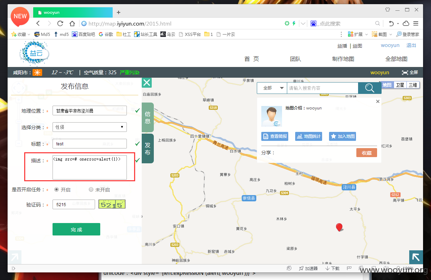The image size is (431, 280).
Task: Open the 益图 link
Action: click(357, 46)
